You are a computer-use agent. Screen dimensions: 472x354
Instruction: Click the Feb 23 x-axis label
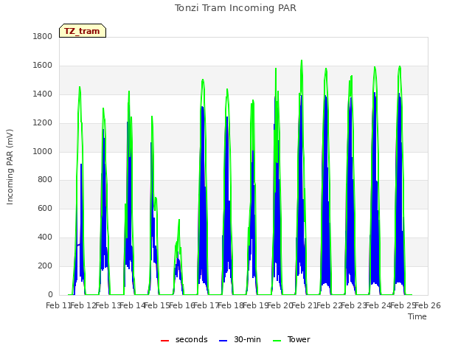[x=354, y=306]
